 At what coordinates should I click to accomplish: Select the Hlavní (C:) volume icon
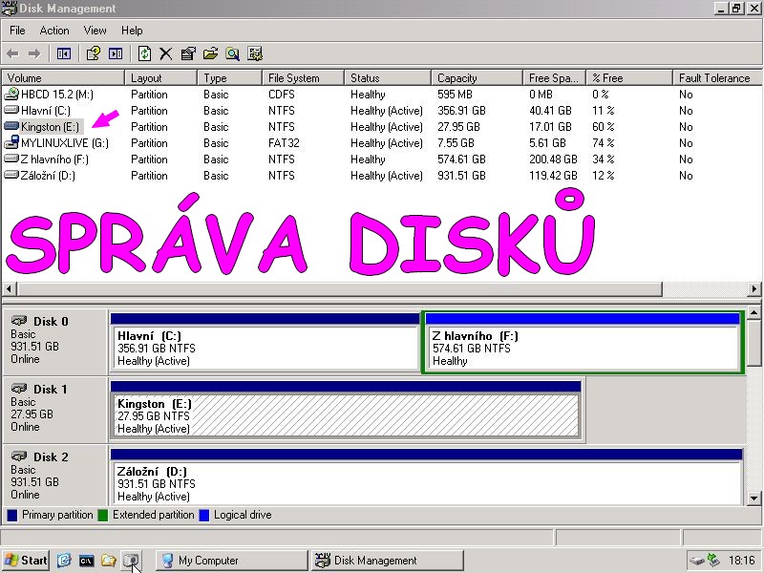(11, 110)
